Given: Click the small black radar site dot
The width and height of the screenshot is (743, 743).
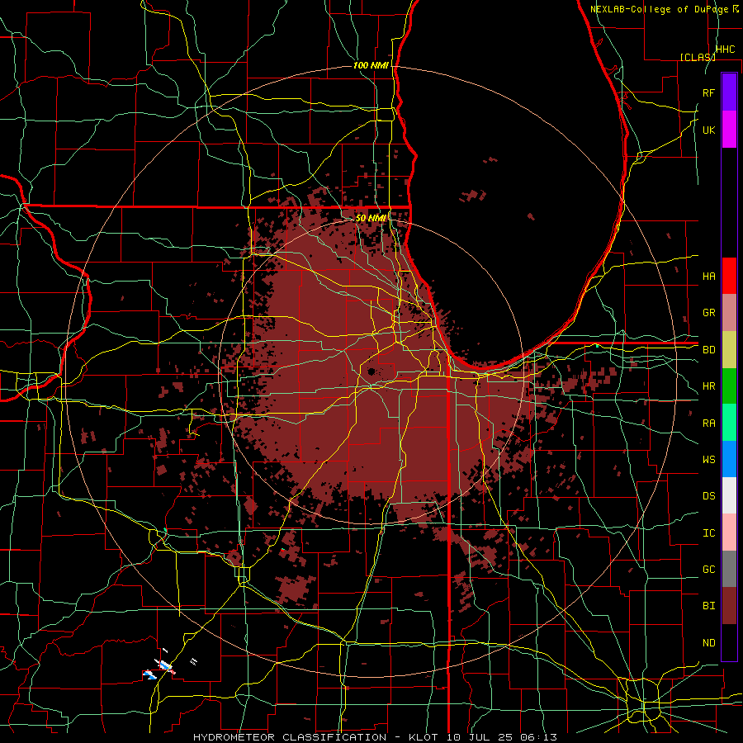Looking at the screenshot, I should click(371, 371).
